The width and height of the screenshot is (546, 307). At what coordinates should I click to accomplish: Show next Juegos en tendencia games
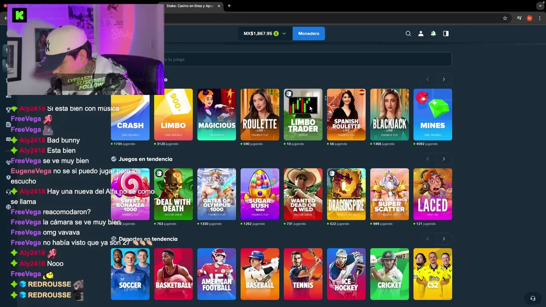[x=444, y=159]
